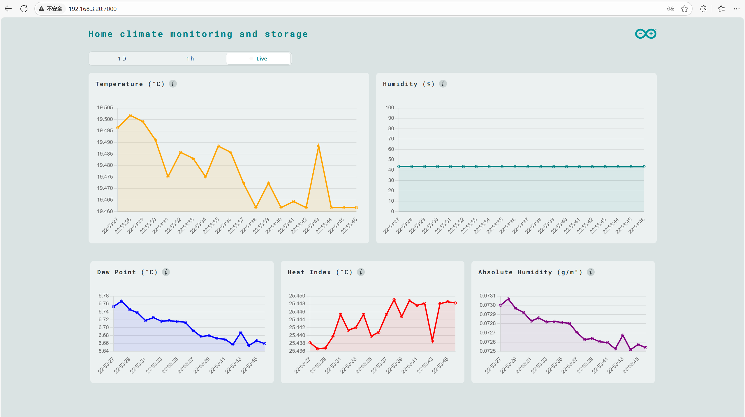
Task: Click the Home climate monitoring title
Action: (198, 34)
